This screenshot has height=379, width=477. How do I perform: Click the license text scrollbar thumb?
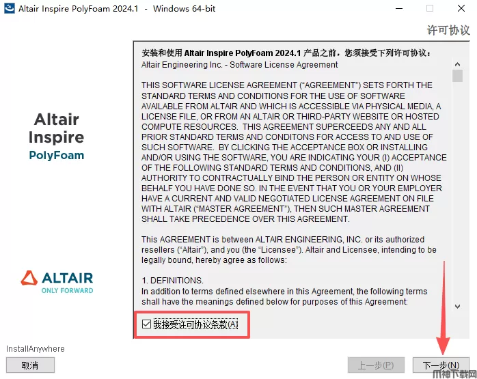(x=457, y=76)
